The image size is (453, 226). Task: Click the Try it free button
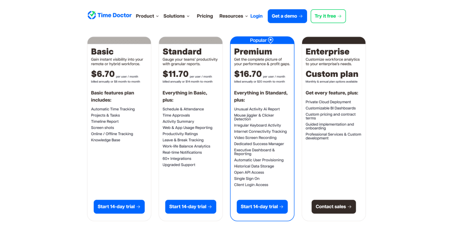coord(328,16)
